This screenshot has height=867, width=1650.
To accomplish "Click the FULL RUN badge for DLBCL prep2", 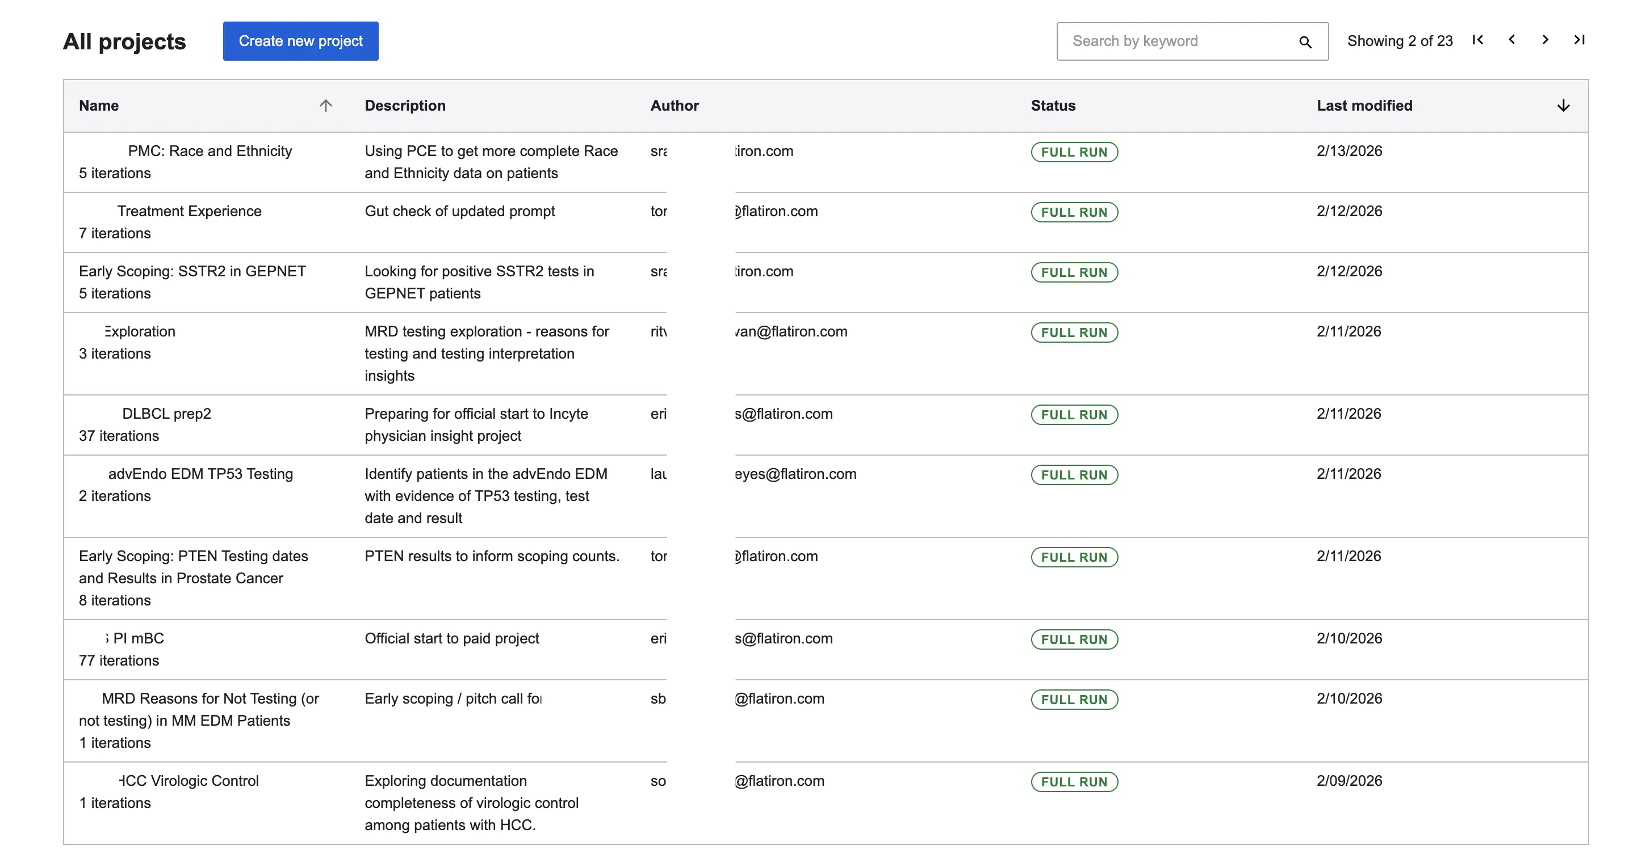I will (1074, 414).
